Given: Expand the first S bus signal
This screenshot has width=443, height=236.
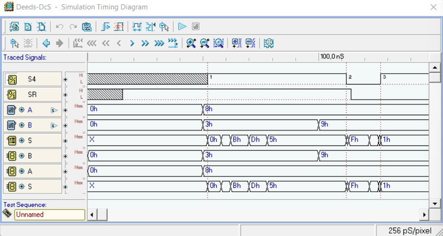Looking at the screenshot, I should (22, 140).
